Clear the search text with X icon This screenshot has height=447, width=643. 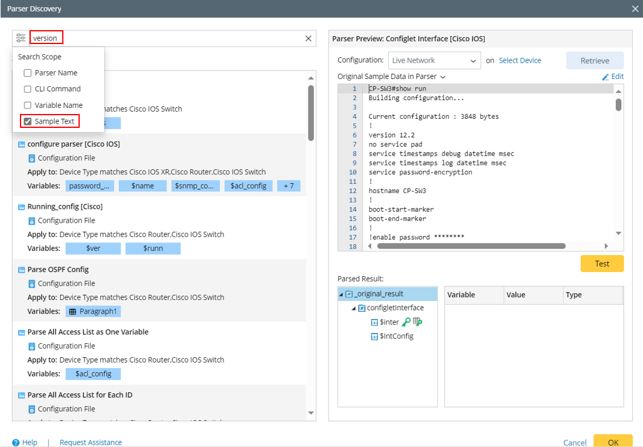pos(309,39)
